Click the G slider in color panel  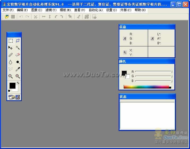click(154, 76)
